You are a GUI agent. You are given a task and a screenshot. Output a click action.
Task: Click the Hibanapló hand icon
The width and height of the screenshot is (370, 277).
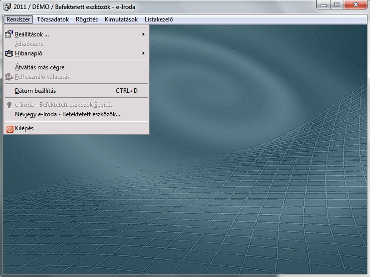coord(9,53)
